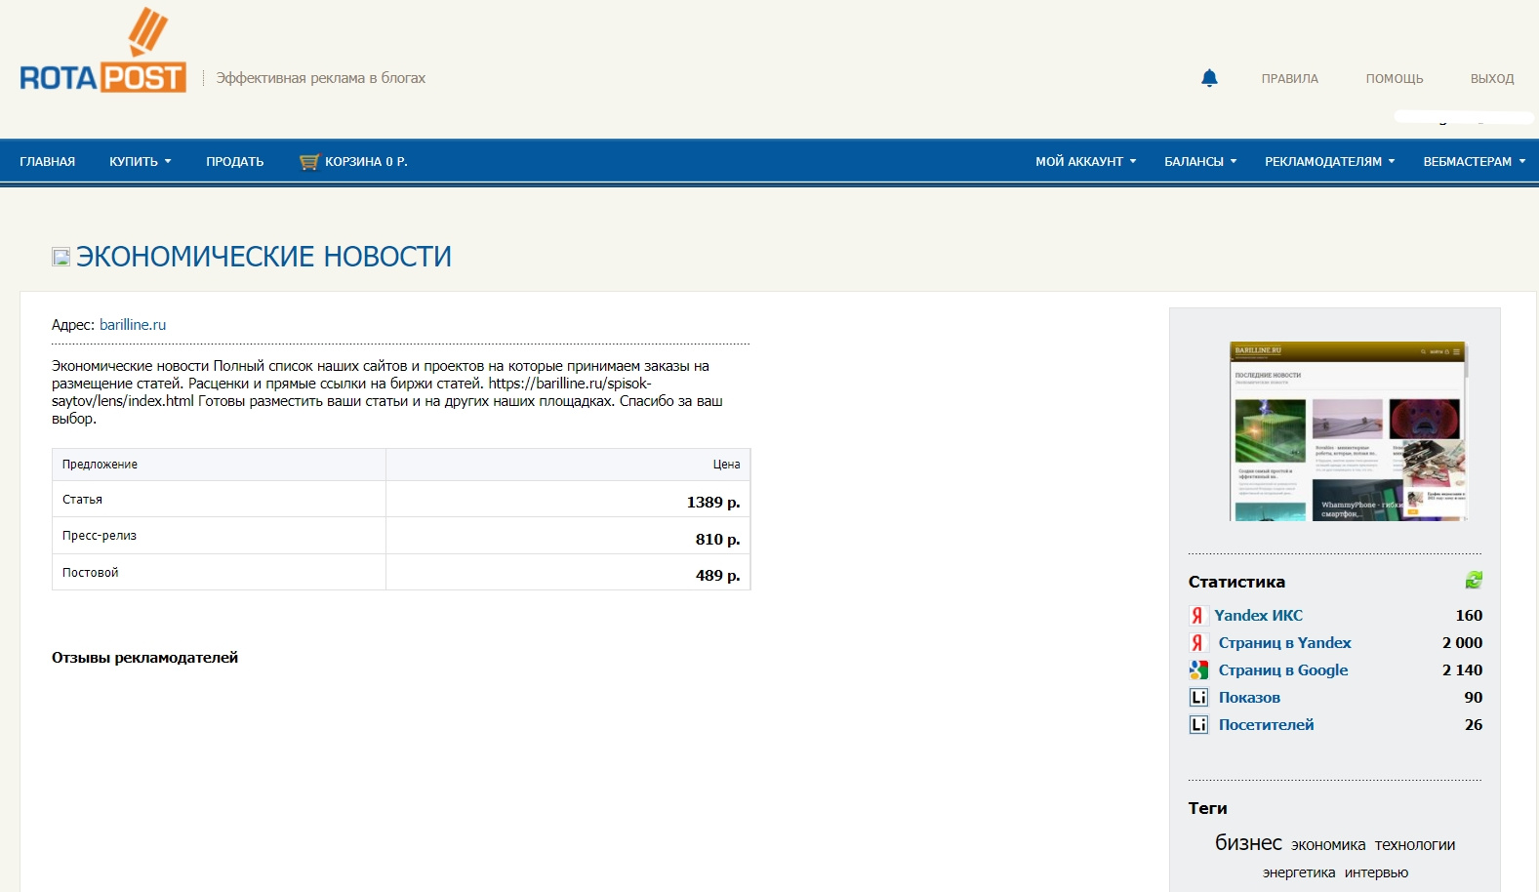This screenshot has height=892, width=1539.
Task: Open the ПРАВИЛА link in the header
Action: coord(1289,79)
